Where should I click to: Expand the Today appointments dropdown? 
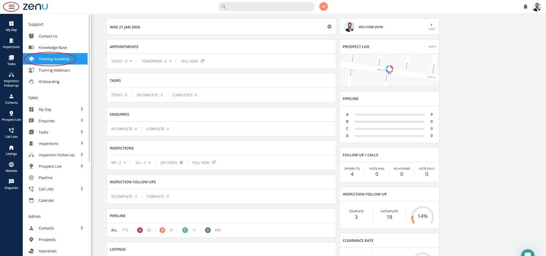121,61
